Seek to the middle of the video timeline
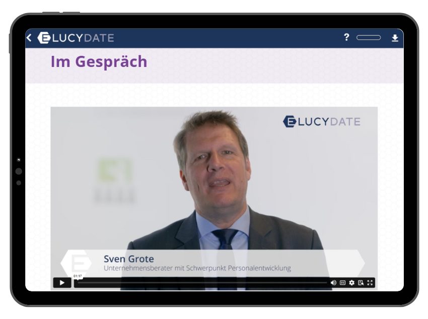 pos(201,283)
